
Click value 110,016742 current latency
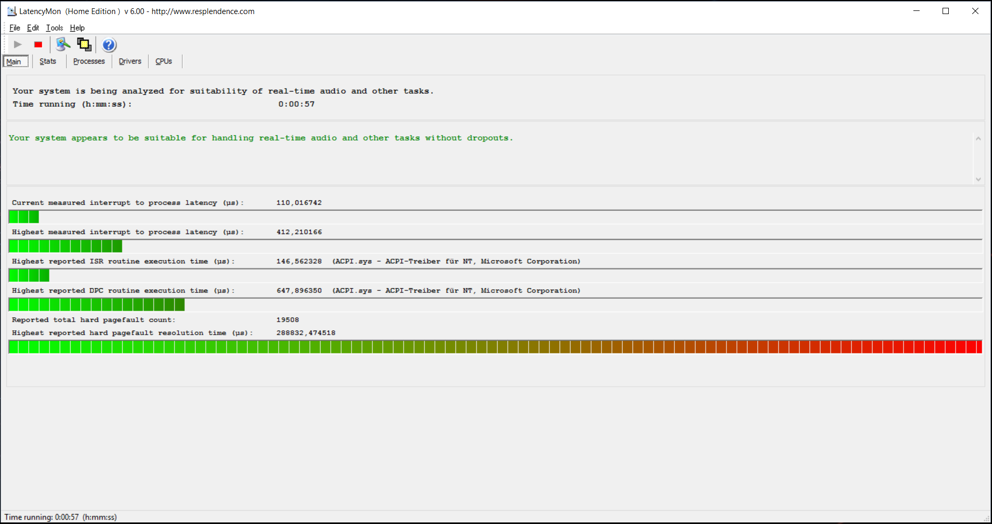[299, 203]
